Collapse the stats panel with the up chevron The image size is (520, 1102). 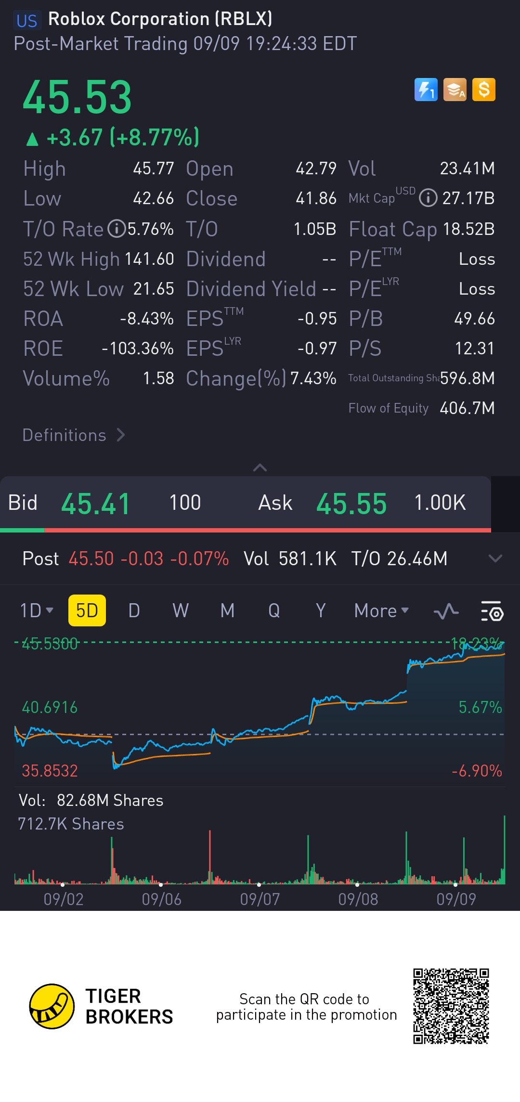260,467
